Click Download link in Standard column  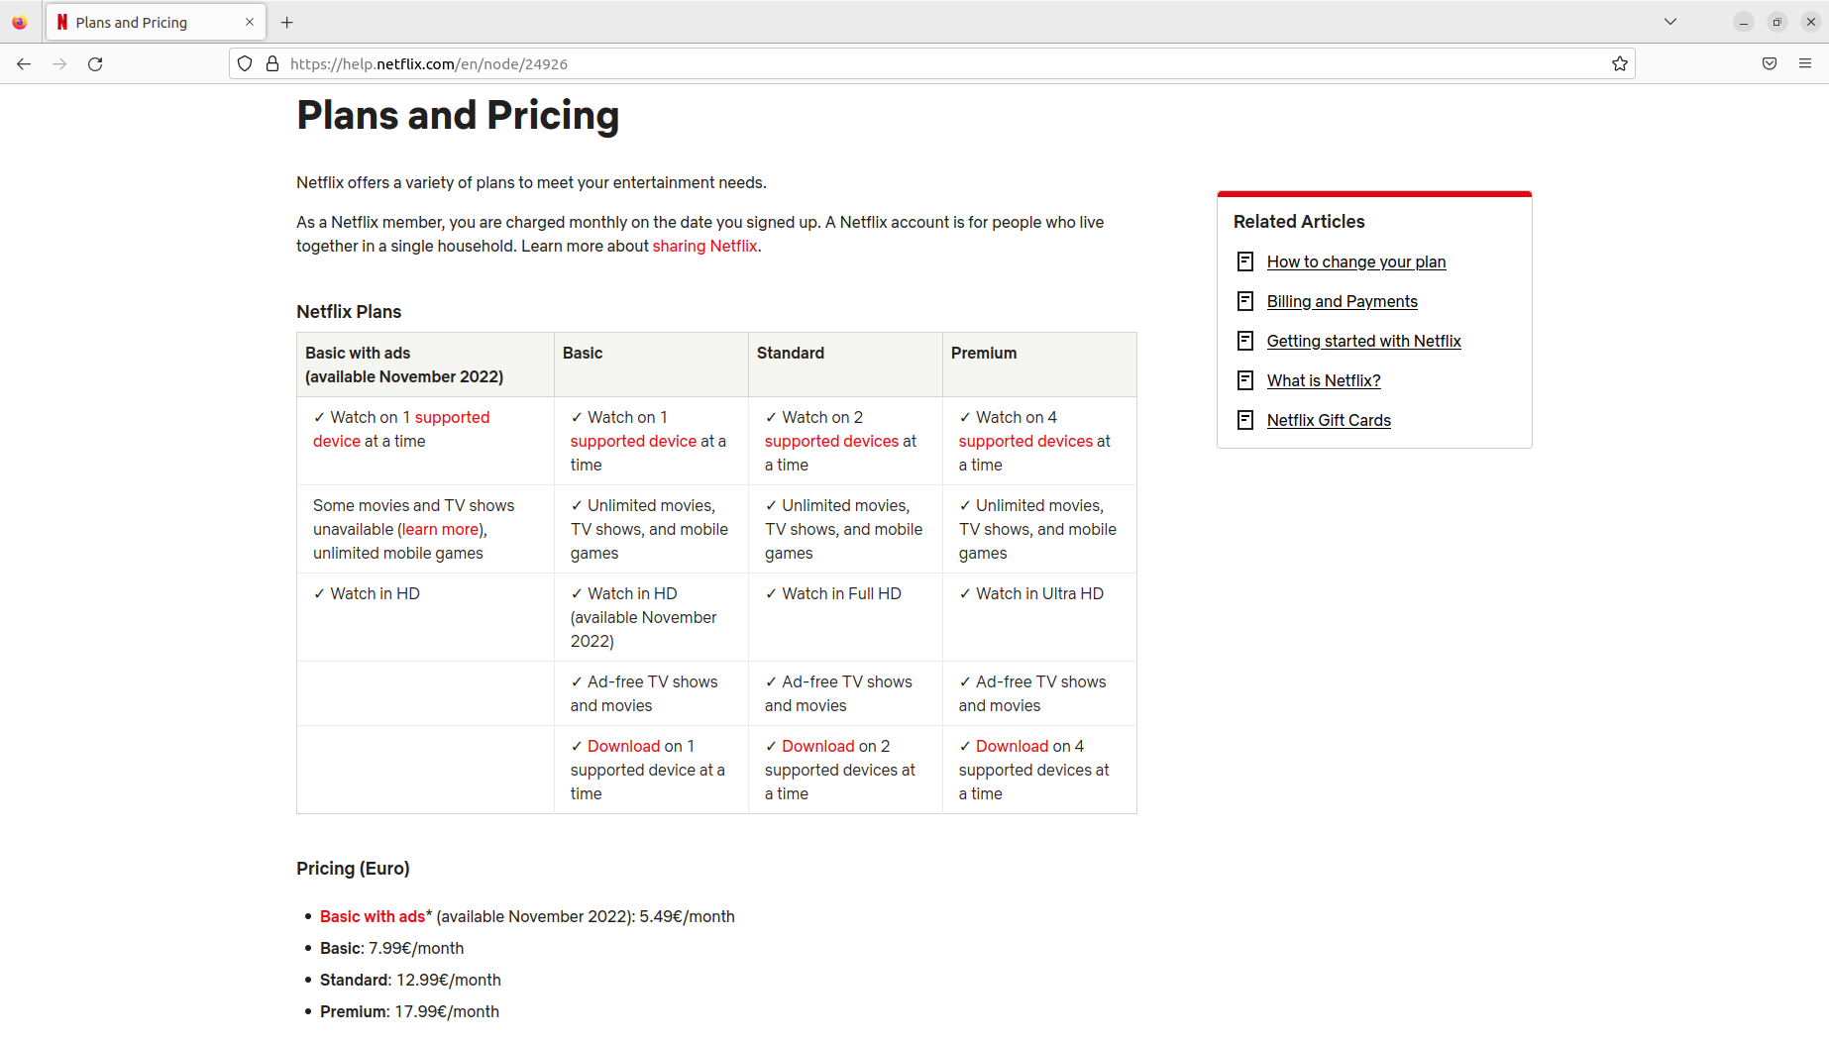[817, 746]
